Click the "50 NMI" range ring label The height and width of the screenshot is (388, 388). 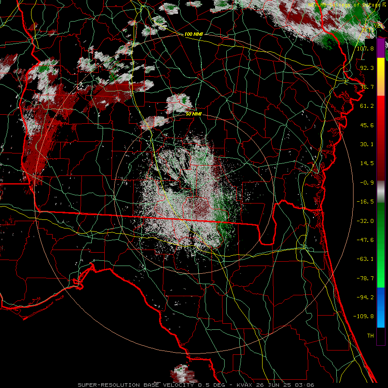click(194, 114)
